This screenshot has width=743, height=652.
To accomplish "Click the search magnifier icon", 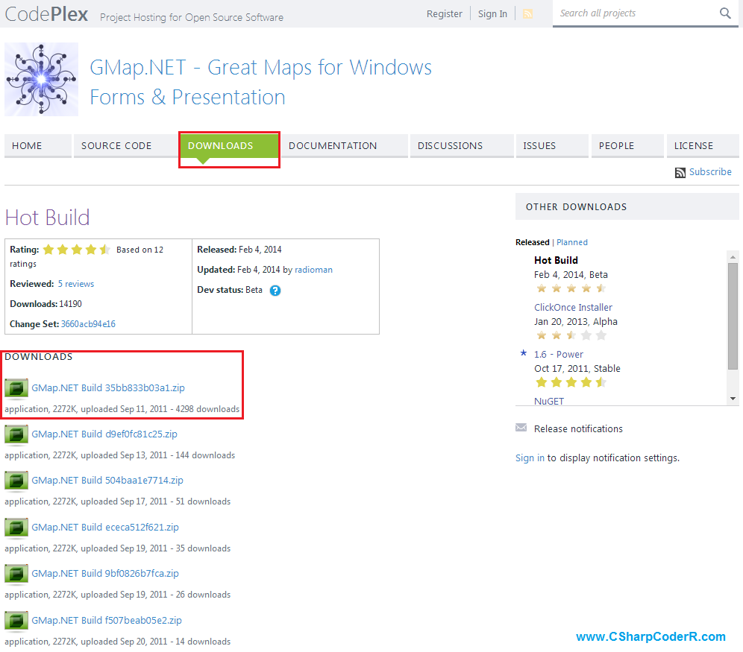I will tap(725, 13).
